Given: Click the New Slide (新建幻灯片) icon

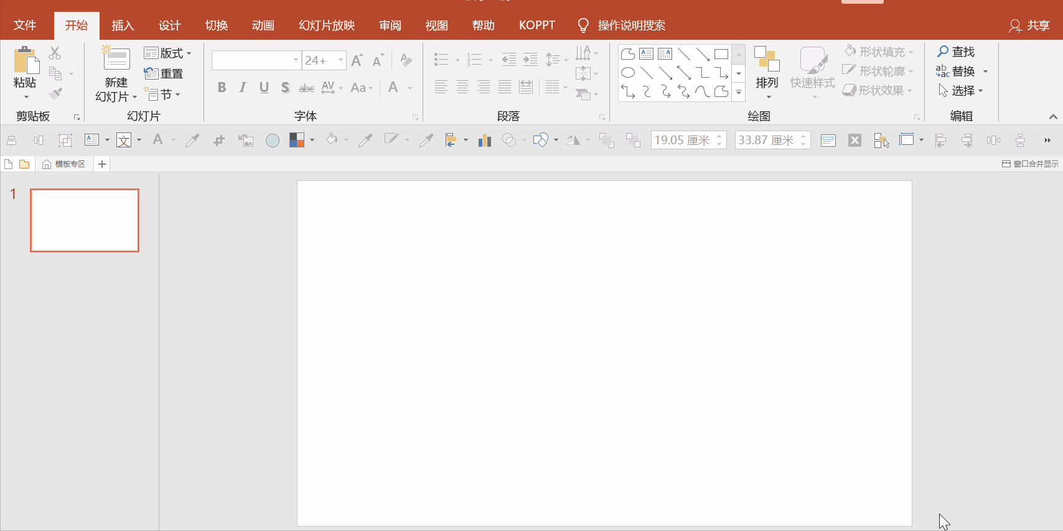Looking at the screenshot, I should [x=116, y=59].
